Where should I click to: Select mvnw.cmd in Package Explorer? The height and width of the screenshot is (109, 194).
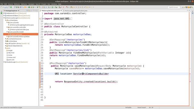(12, 58)
